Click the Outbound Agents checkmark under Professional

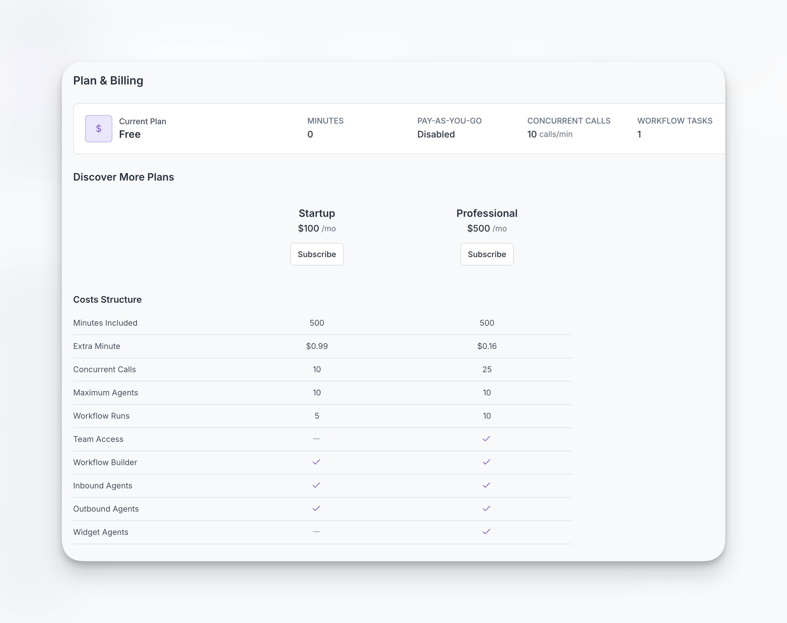(486, 508)
